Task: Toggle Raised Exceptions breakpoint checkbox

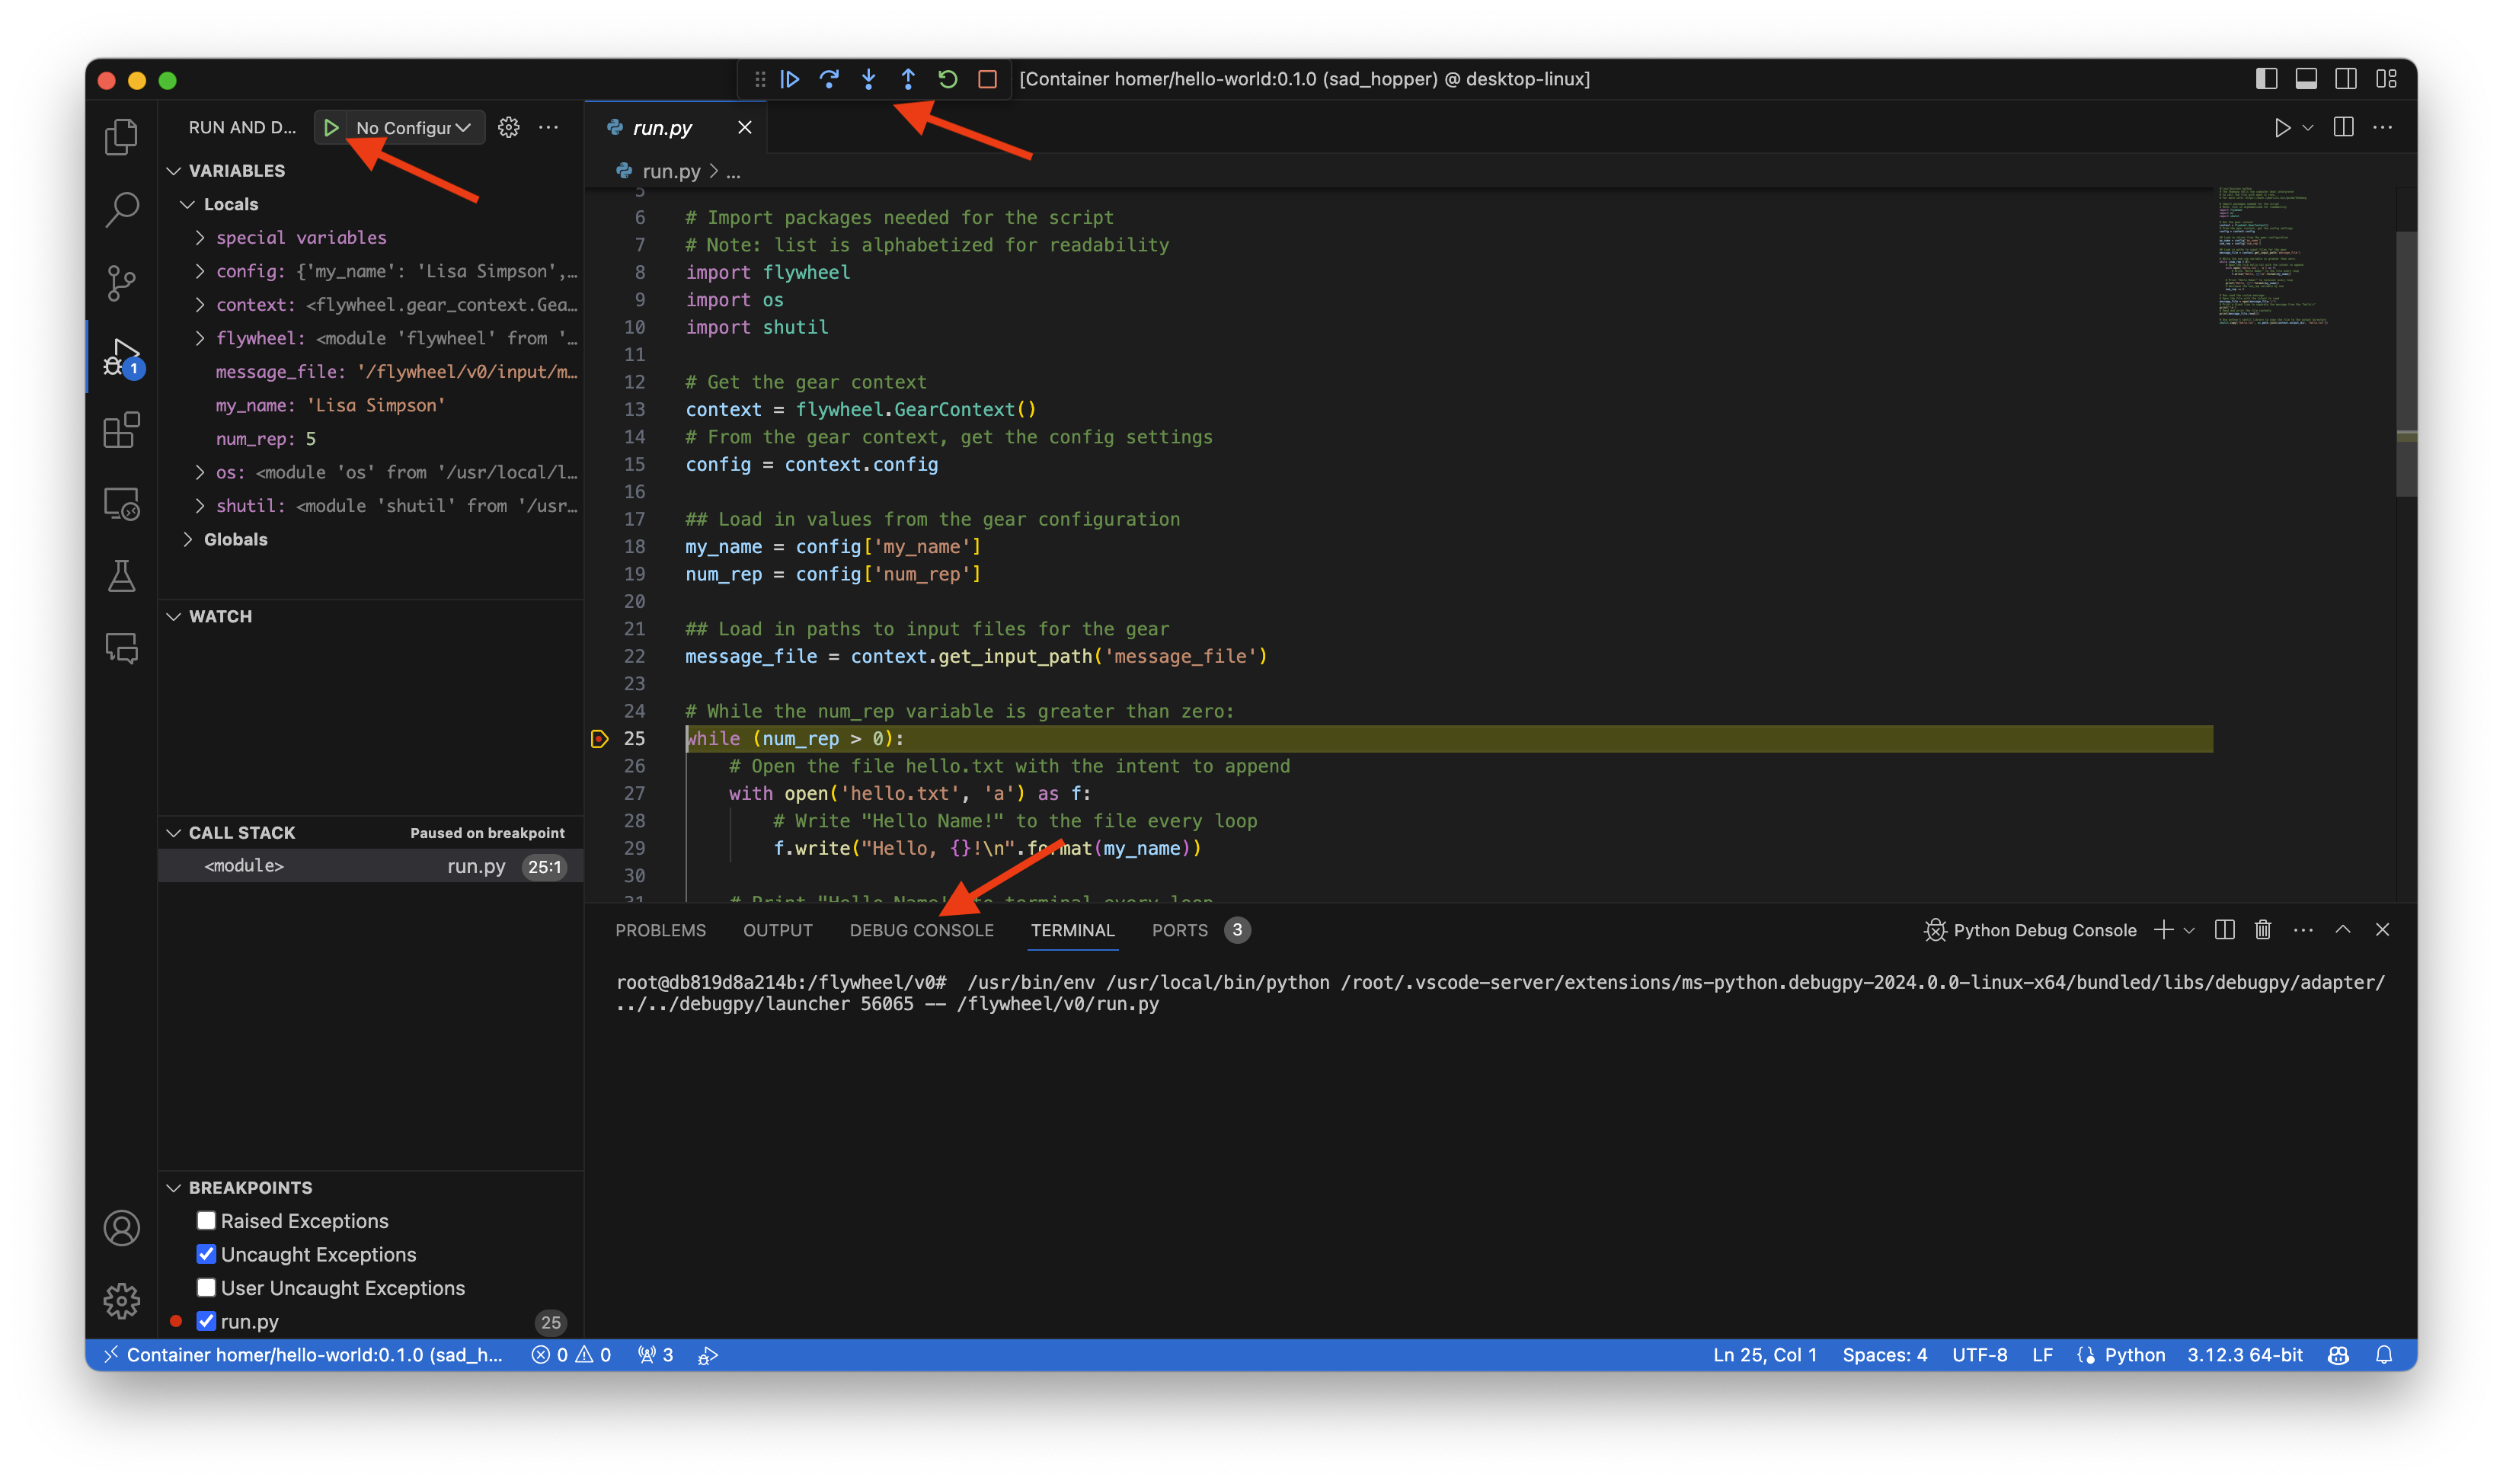Action: coord(206,1220)
